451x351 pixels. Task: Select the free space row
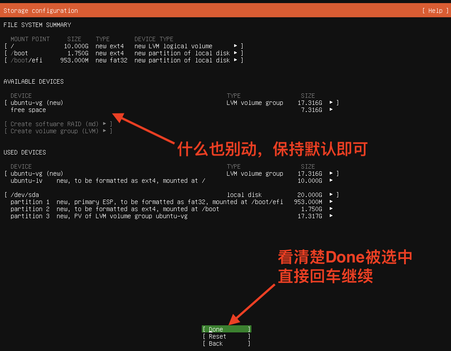tap(172, 110)
